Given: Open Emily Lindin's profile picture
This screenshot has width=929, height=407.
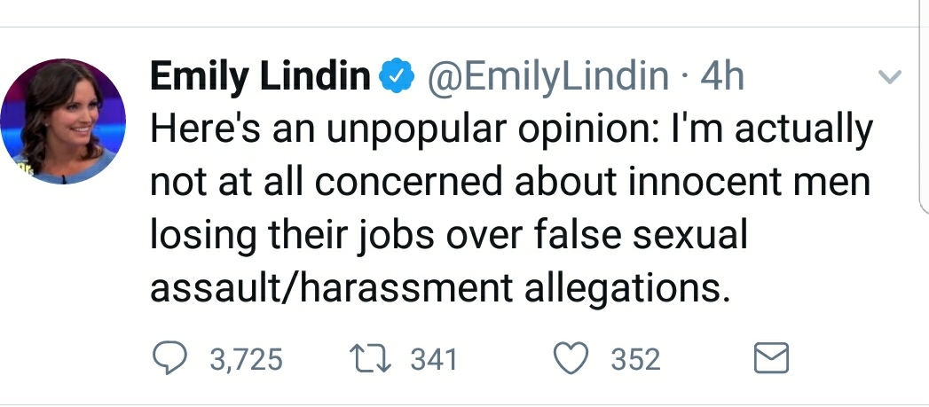Looking at the screenshot, I should pyautogui.click(x=63, y=121).
